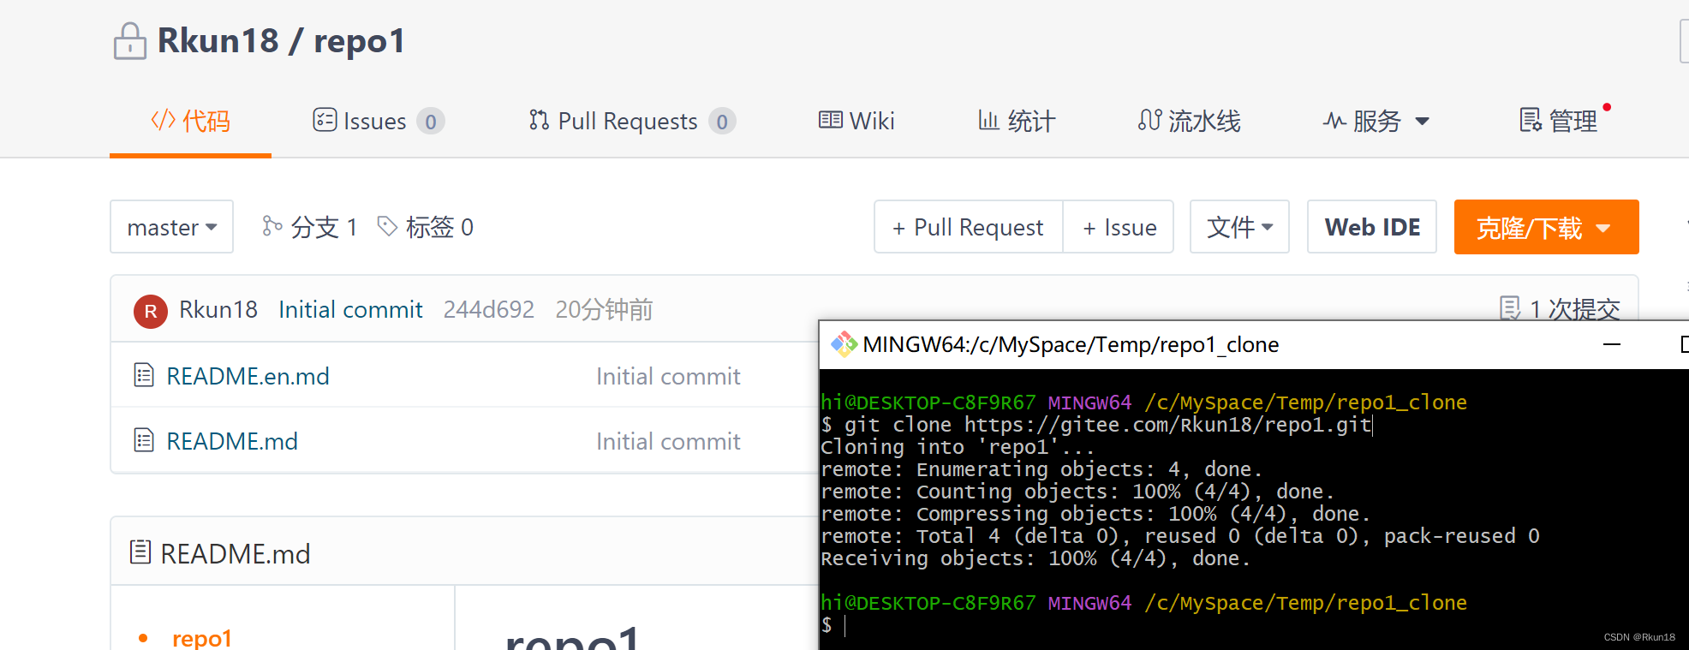The height and width of the screenshot is (650, 1689).
Task: Click the Rkun18 user avatar
Action: point(151,311)
